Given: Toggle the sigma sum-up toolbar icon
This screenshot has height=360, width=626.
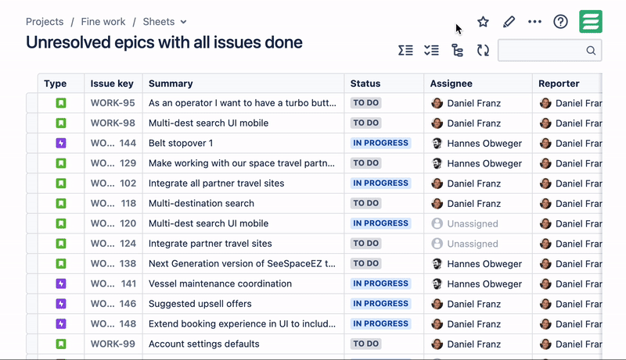Looking at the screenshot, I should pos(405,51).
